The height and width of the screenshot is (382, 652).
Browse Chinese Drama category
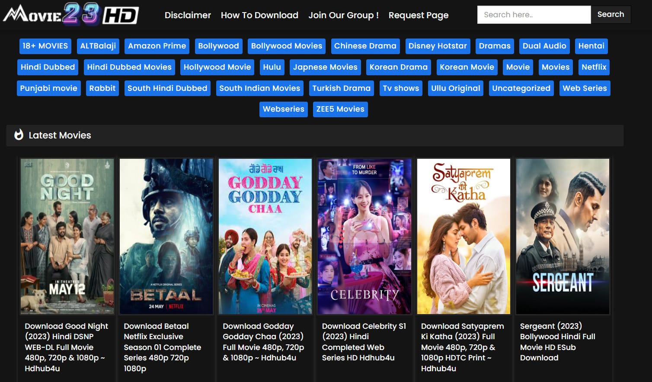point(365,46)
